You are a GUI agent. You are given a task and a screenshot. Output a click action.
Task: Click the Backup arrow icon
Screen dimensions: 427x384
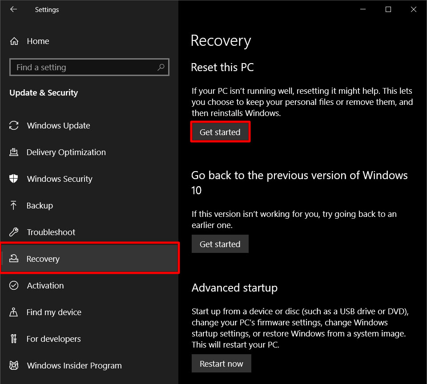pyautogui.click(x=14, y=206)
